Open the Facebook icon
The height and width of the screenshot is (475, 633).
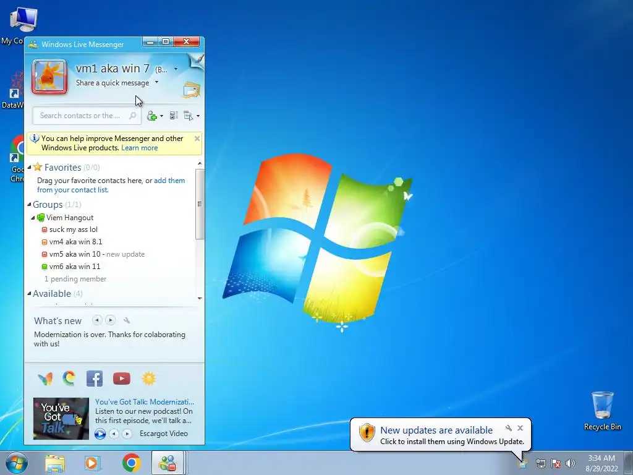click(x=95, y=379)
